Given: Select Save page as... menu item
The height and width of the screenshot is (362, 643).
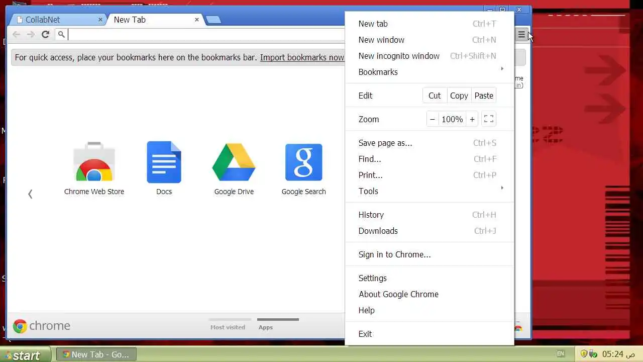Looking at the screenshot, I should (x=430, y=143).
